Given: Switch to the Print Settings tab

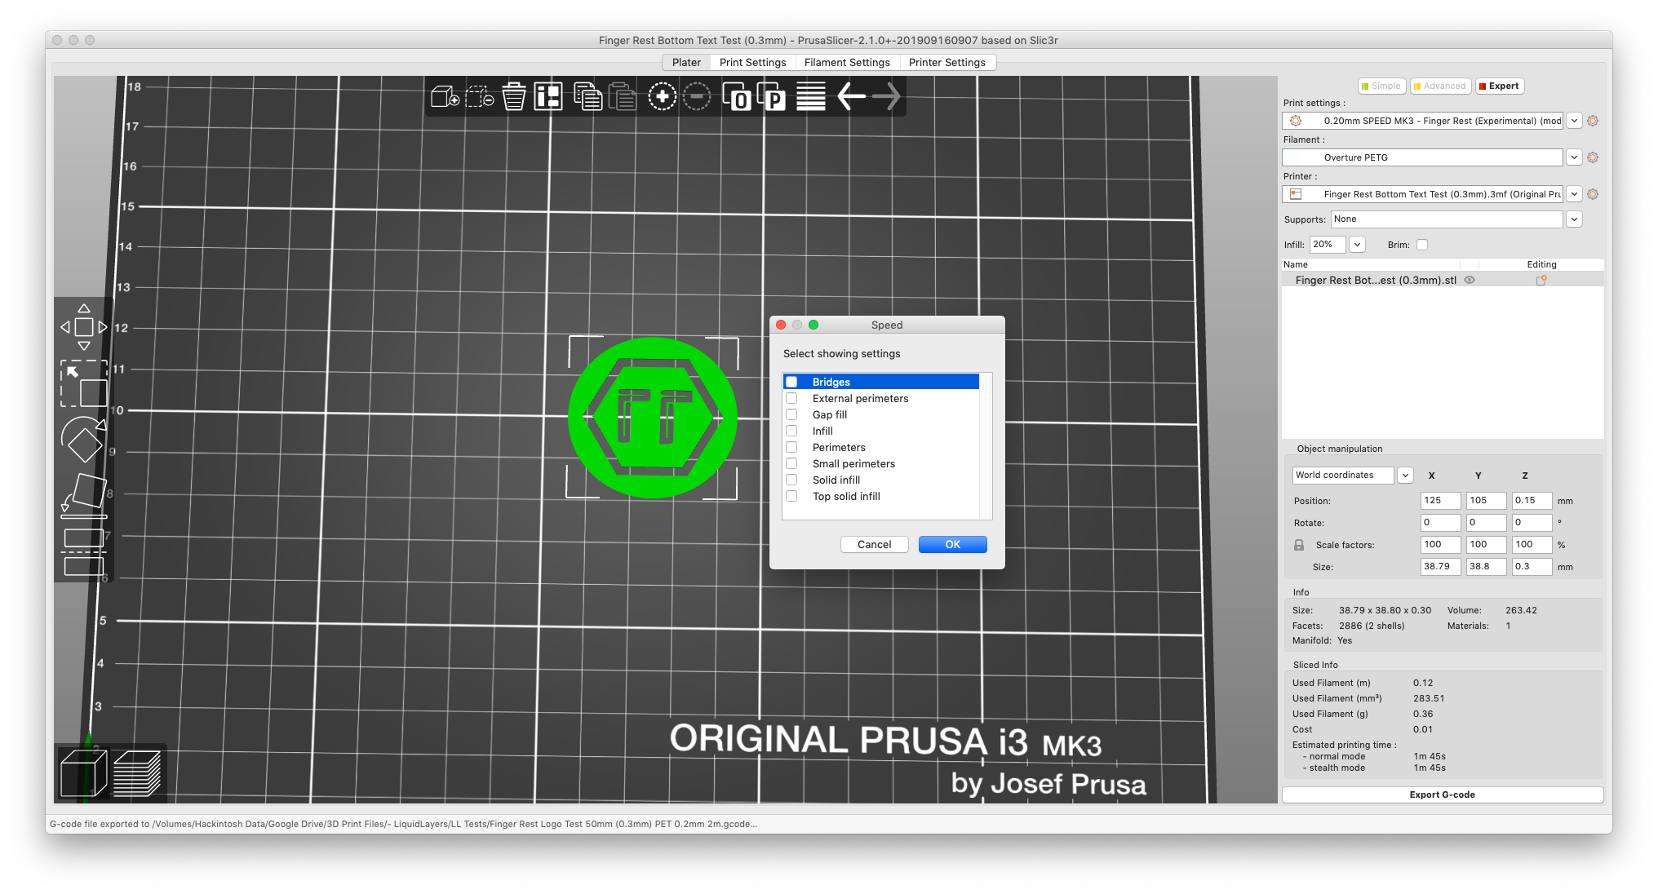Looking at the screenshot, I should tap(752, 62).
